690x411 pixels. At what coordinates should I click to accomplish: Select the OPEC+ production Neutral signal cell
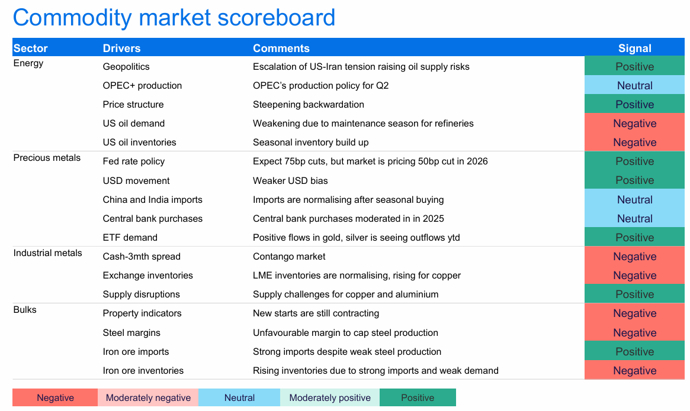coord(634,86)
